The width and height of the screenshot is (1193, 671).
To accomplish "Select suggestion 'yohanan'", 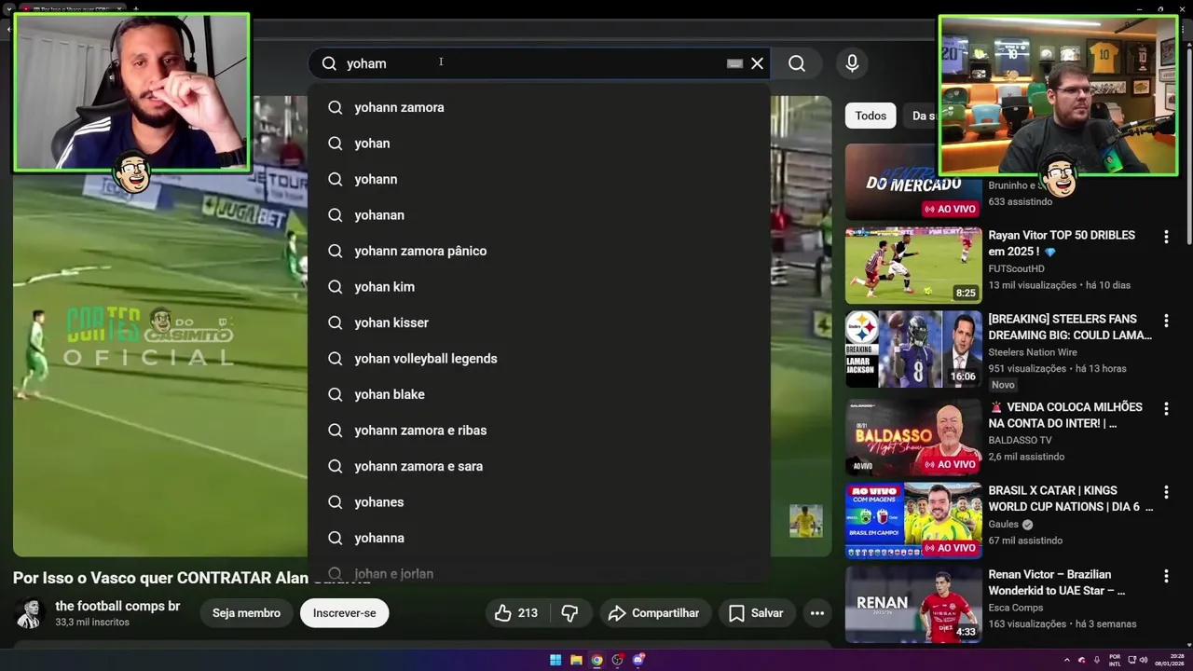I will click(x=539, y=215).
